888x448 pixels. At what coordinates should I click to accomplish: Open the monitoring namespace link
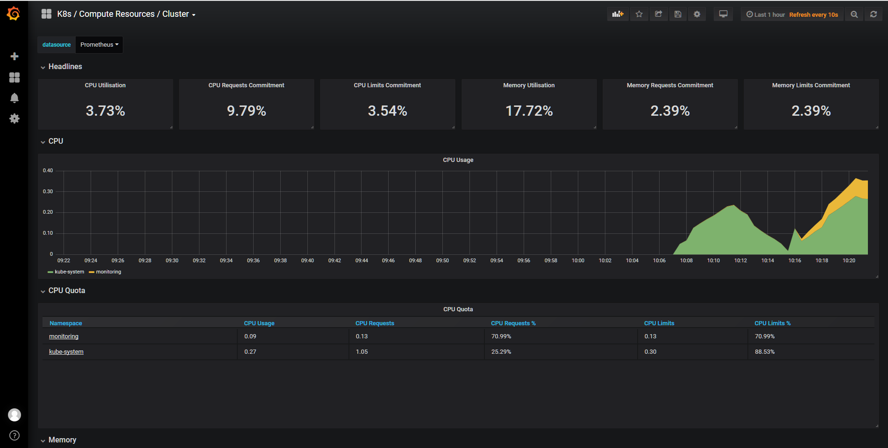(64, 336)
